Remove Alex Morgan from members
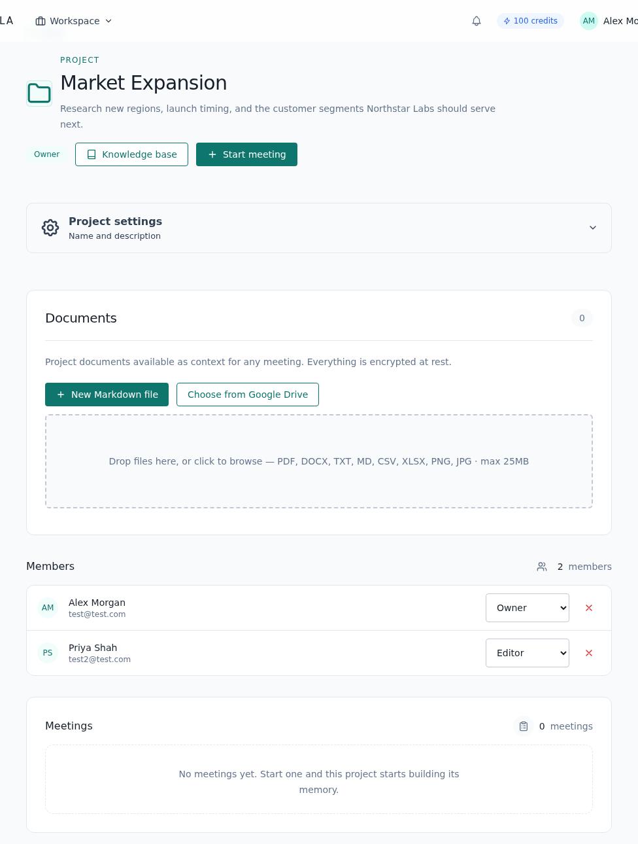Viewport: 638px width, 844px height. coord(589,608)
